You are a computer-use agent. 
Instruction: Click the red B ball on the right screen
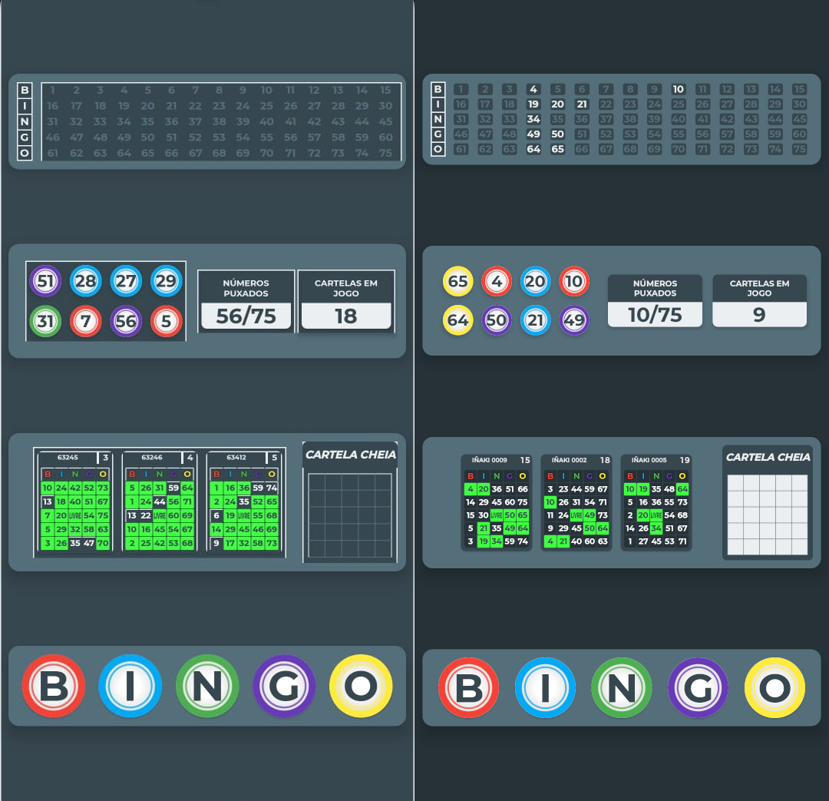click(x=468, y=688)
